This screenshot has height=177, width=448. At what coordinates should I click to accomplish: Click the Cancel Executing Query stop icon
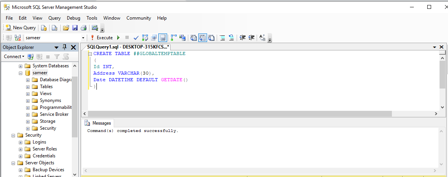point(127,37)
